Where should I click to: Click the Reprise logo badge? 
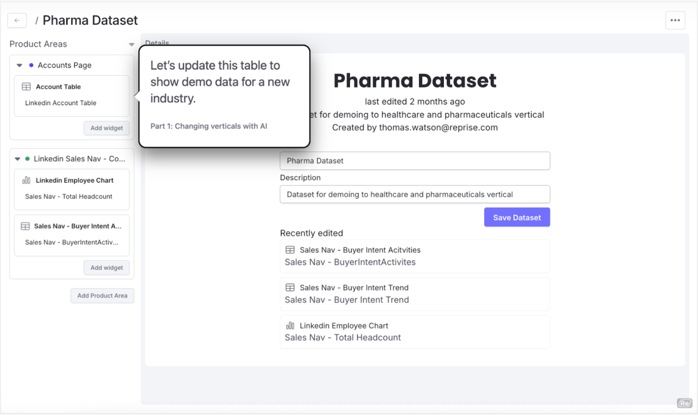point(684,403)
